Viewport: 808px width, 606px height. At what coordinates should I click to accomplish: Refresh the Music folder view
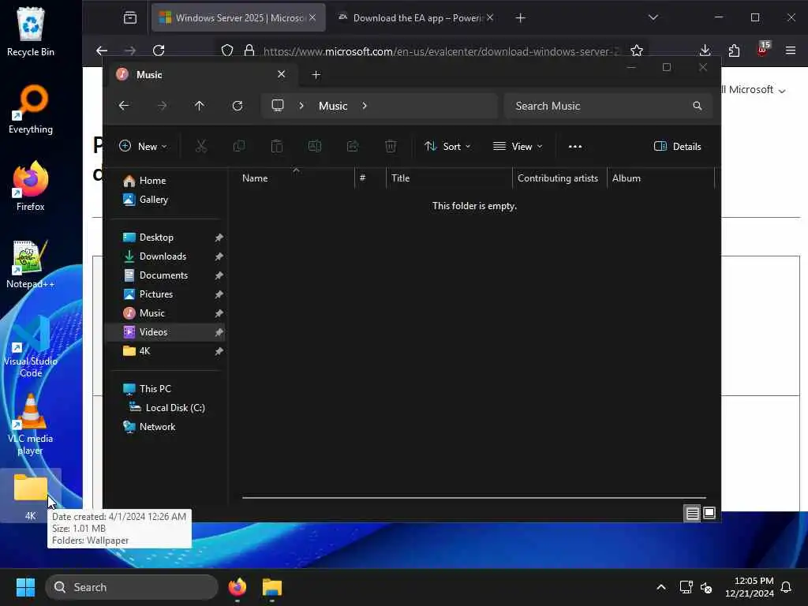[x=238, y=106]
